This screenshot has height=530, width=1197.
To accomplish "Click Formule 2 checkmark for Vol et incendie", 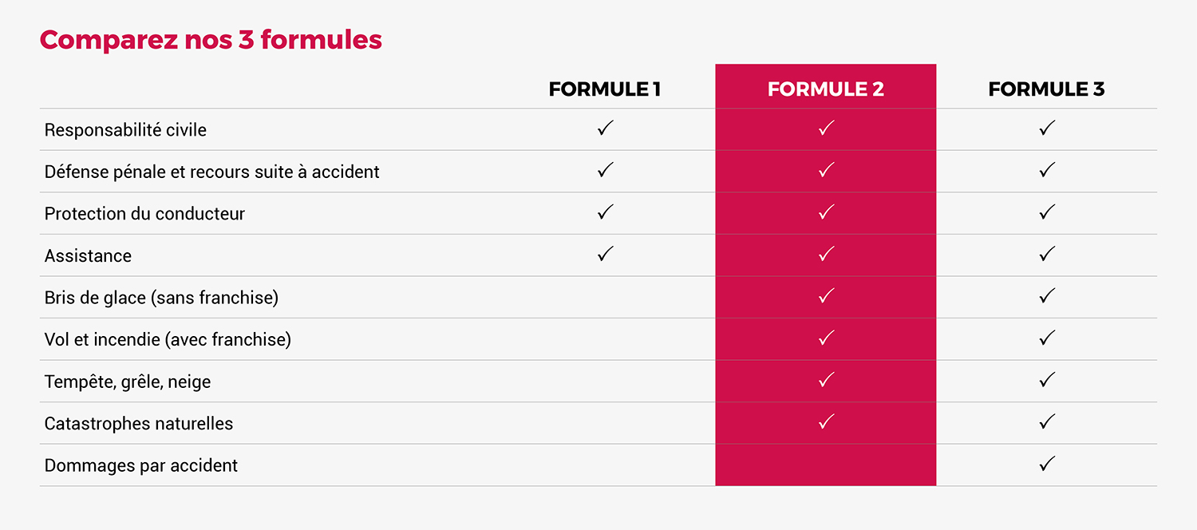I will pos(827,338).
